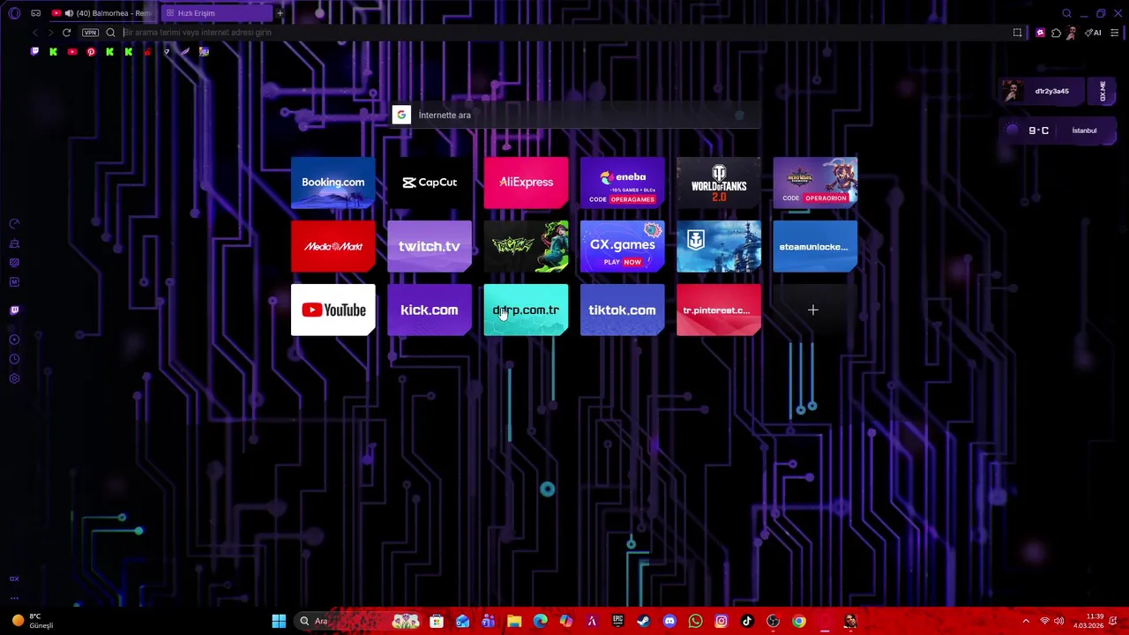Screen dimensions: 1129x635
Task: Open WhatsApp from taskbar
Action: 695,622
